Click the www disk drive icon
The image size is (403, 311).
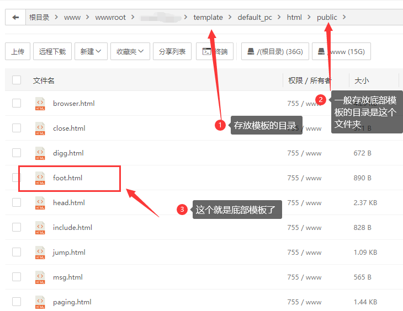321,51
